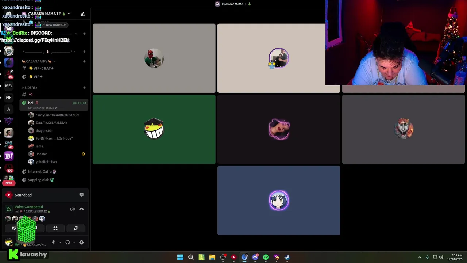Open the soundboard button
Screen dimensions: 467x263
pos(76,228)
